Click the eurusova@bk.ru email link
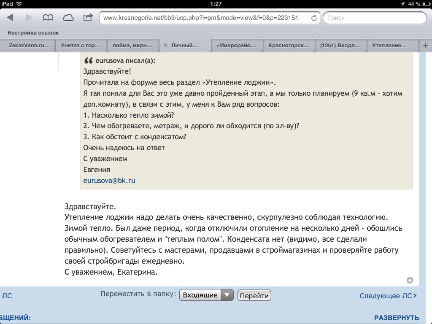432x324 pixels. tap(109, 181)
